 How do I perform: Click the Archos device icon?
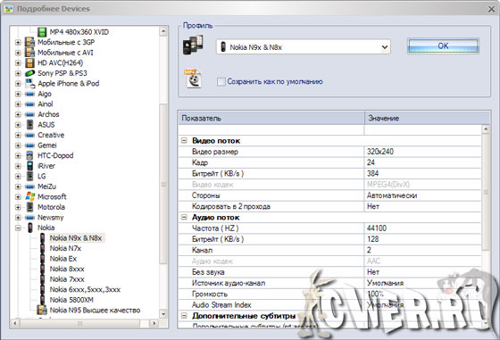[x=30, y=114]
